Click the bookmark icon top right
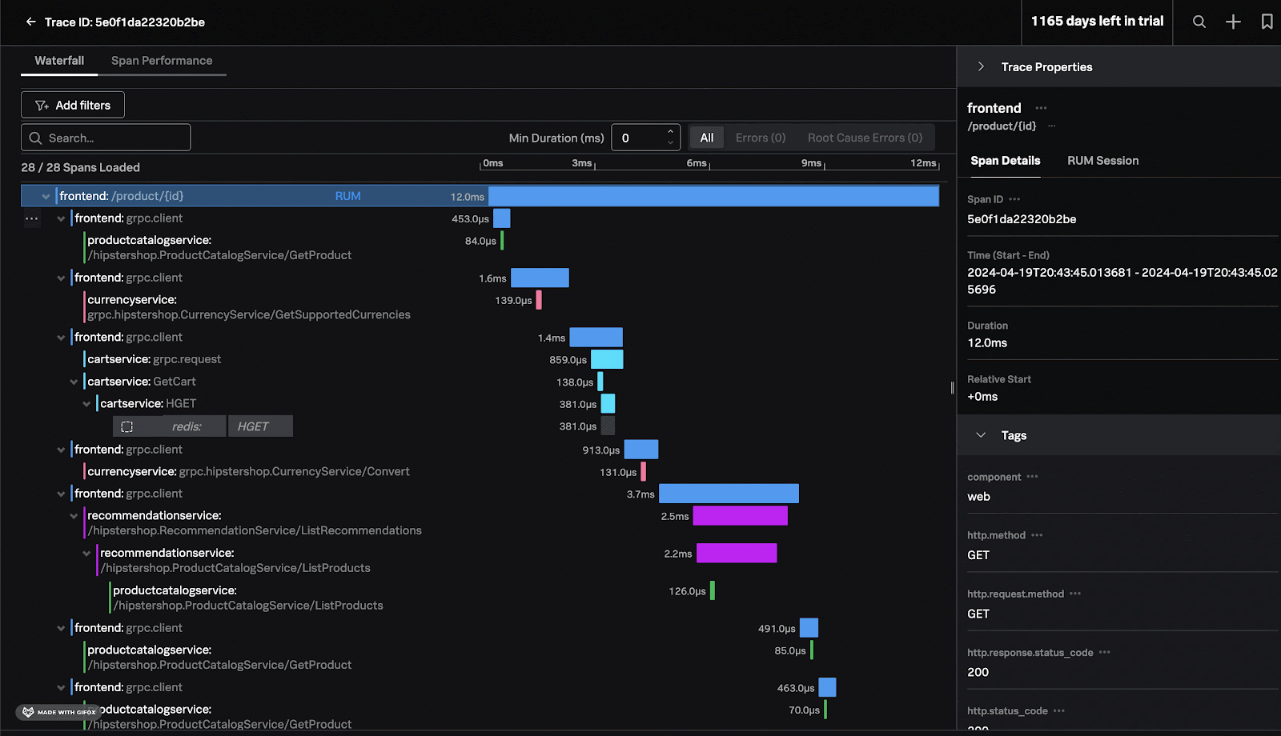This screenshot has height=736, width=1281. point(1267,22)
